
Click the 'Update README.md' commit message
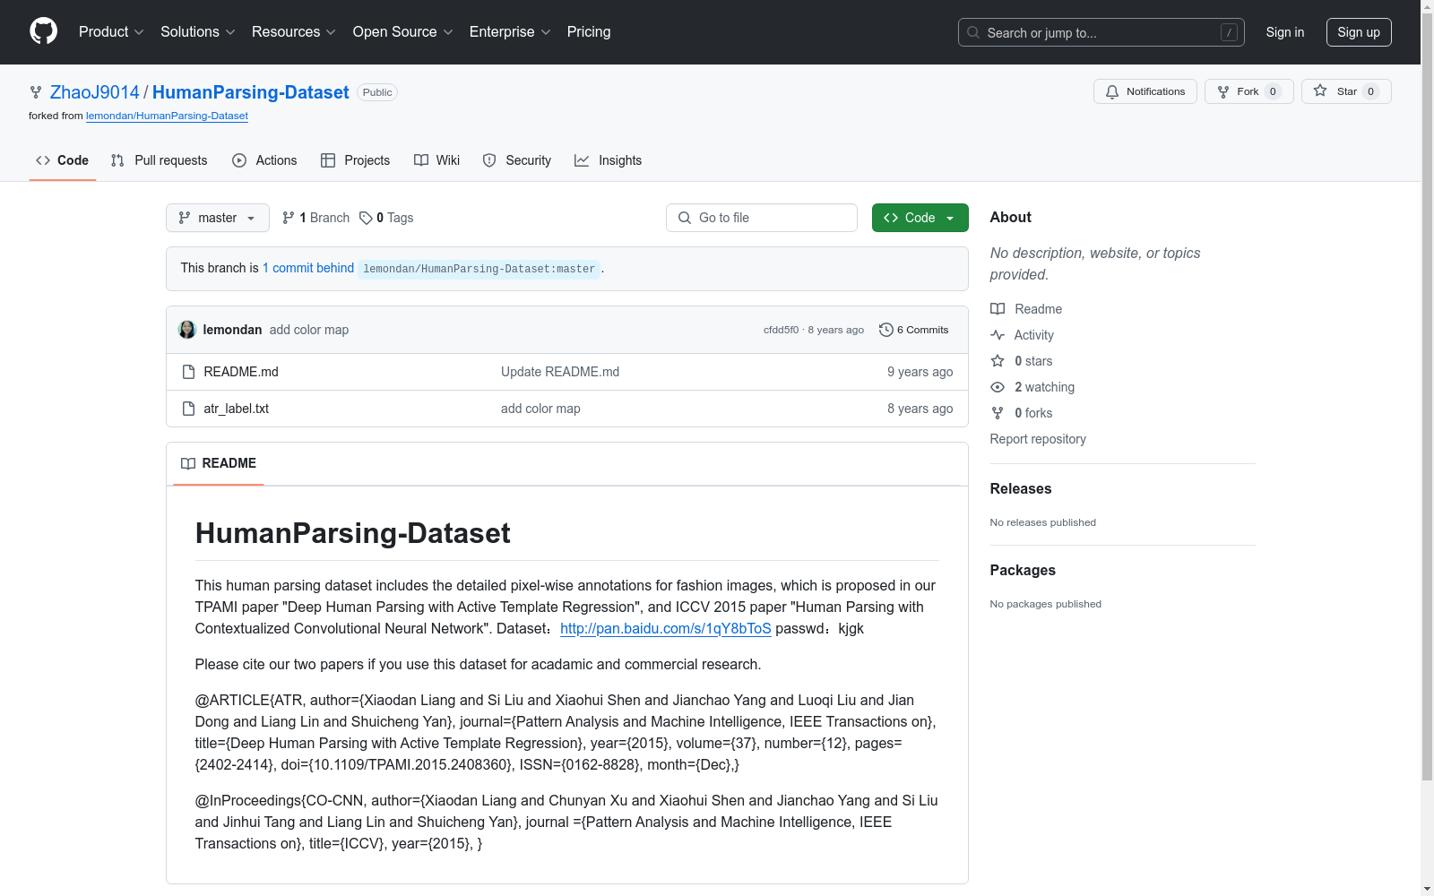click(x=560, y=372)
